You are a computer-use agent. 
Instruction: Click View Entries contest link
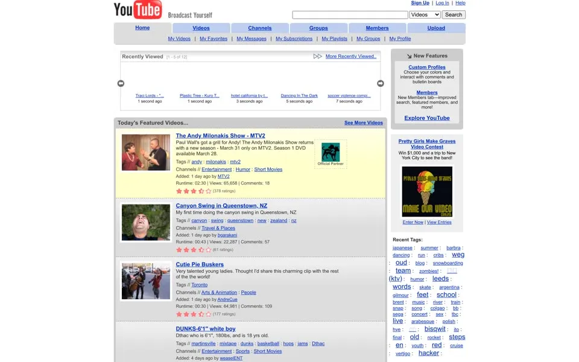click(439, 223)
